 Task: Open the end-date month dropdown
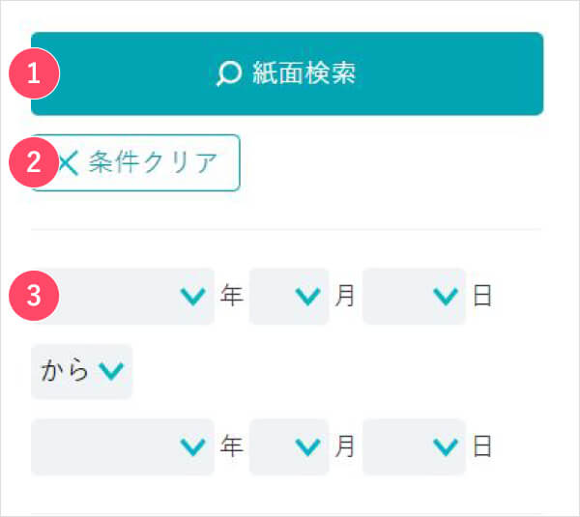(289, 446)
